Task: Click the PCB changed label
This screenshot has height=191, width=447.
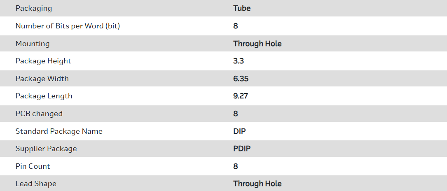Action: click(x=39, y=114)
